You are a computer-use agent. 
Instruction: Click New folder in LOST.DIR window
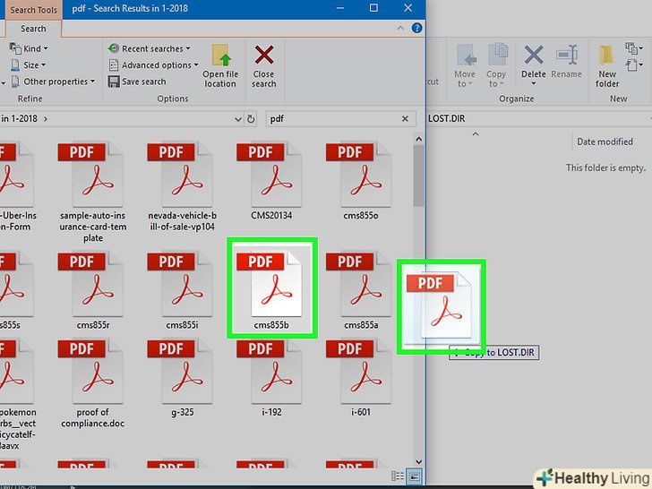click(x=607, y=66)
